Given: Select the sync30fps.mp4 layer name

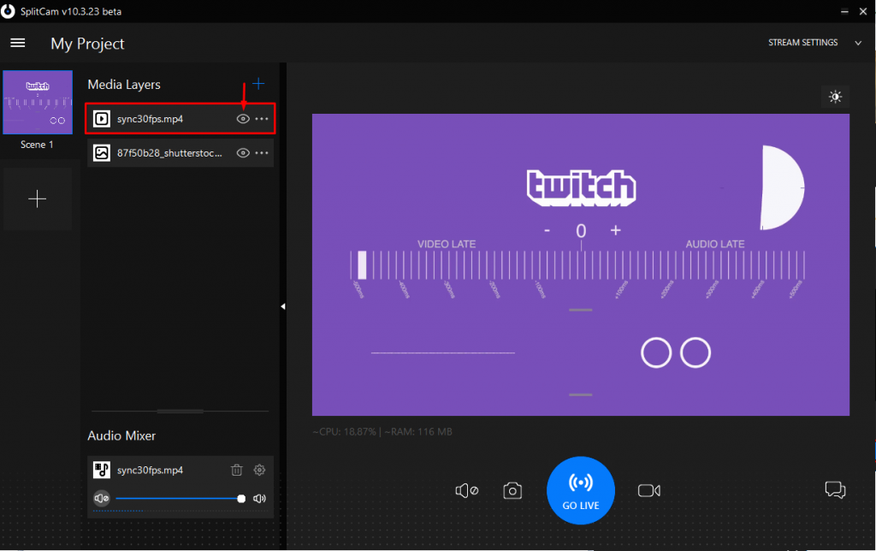Looking at the screenshot, I should [150, 119].
